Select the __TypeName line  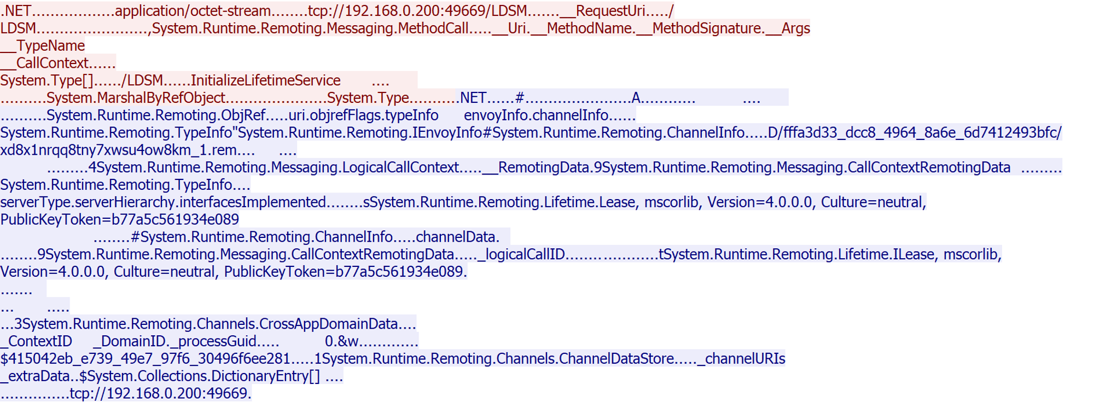(43, 46)
